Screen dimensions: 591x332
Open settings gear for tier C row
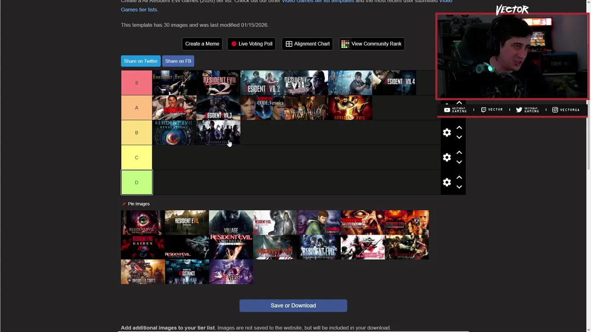point(447,158)
